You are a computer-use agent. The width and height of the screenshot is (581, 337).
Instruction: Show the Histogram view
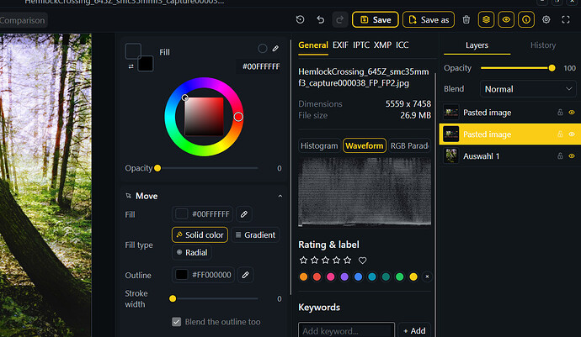pyautogui.click(x=319, y=145)
